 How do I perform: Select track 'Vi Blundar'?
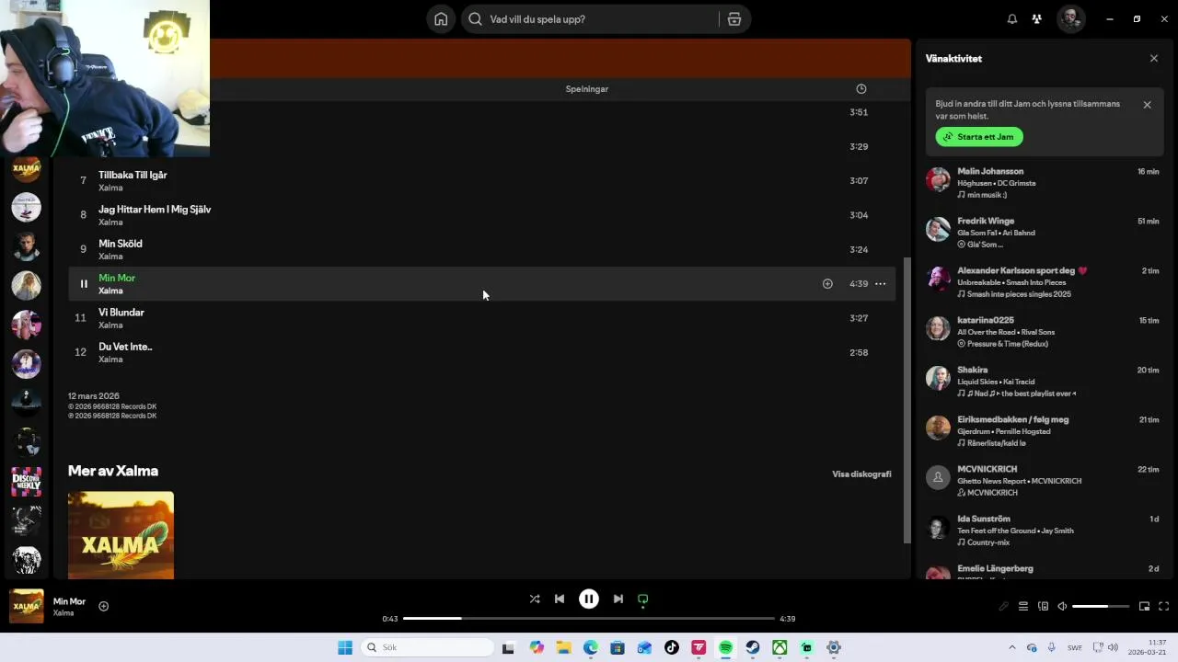(x=121, y=313)
